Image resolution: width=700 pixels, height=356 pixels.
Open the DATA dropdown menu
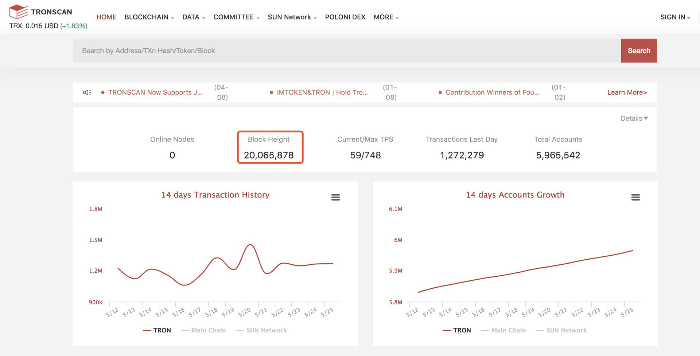(x=194, y=17)
